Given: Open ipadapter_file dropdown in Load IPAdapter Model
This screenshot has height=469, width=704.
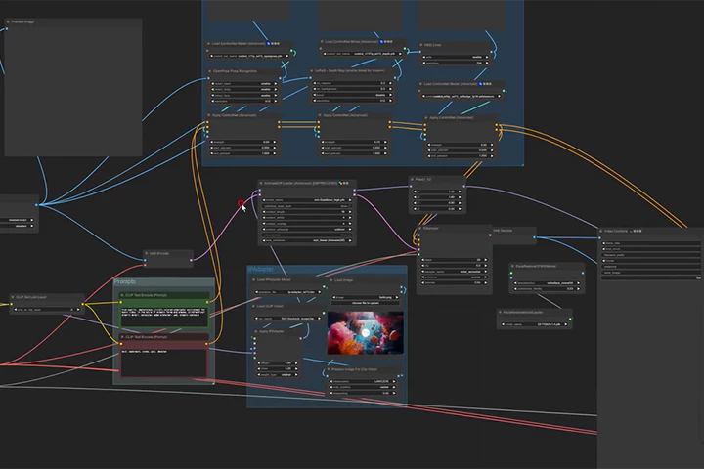Looking at the screenshot, I should click(x=289, y=292).
